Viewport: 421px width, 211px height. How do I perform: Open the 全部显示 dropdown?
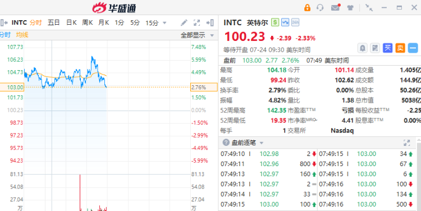(x=197, y=35)
